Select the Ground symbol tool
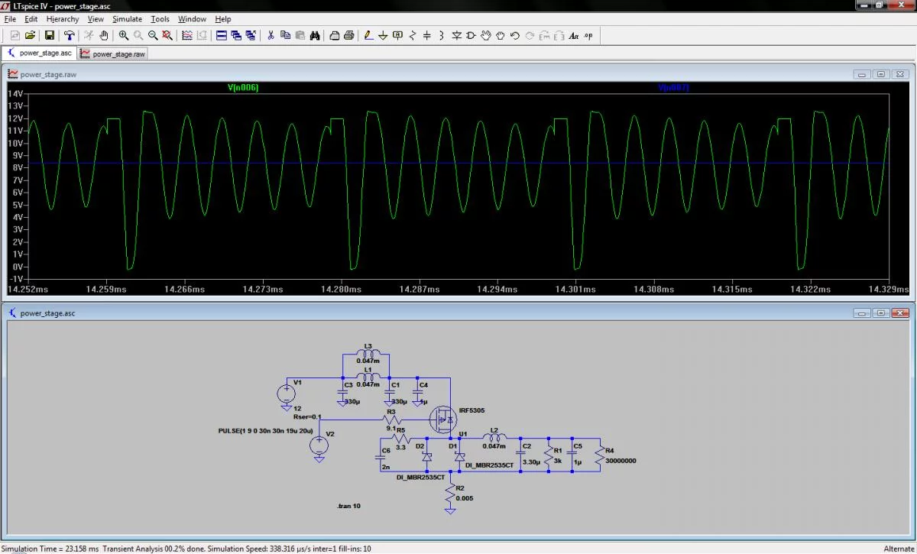This screenshot has height=554, width=917. point(383,35)
